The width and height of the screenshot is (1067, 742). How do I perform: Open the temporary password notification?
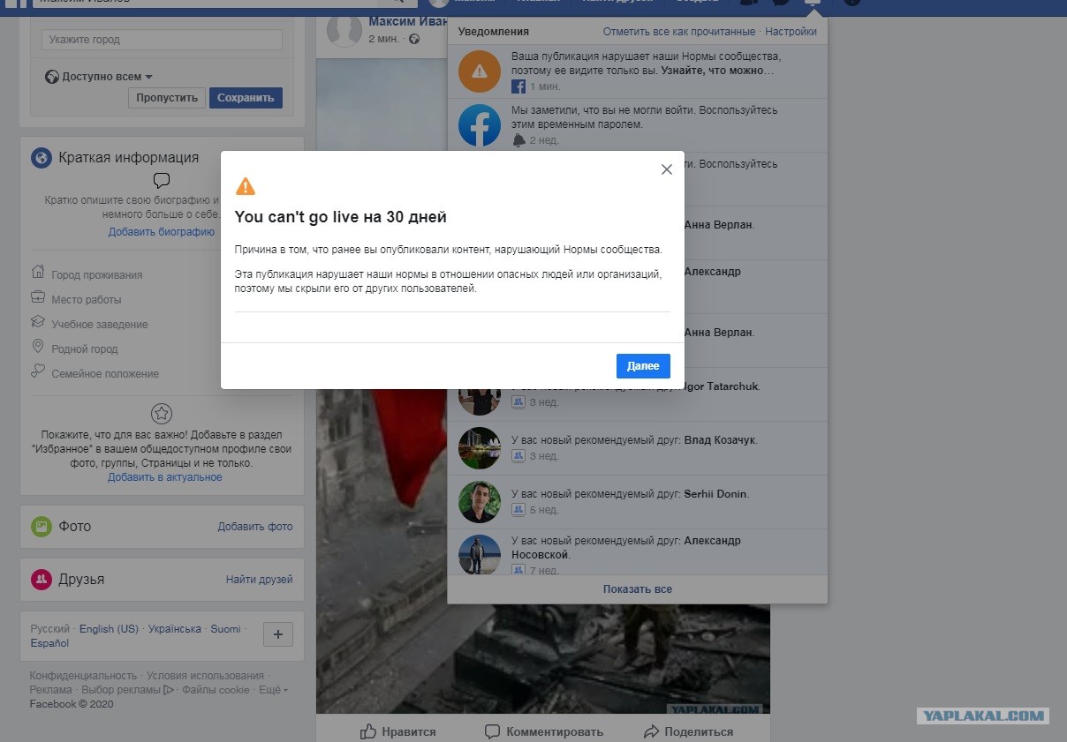pyautogui.click(x=638, y=125)
